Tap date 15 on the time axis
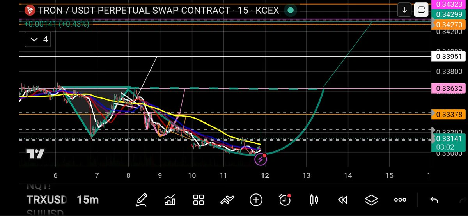Screen dimensions: 468x216 click(389, 175)
